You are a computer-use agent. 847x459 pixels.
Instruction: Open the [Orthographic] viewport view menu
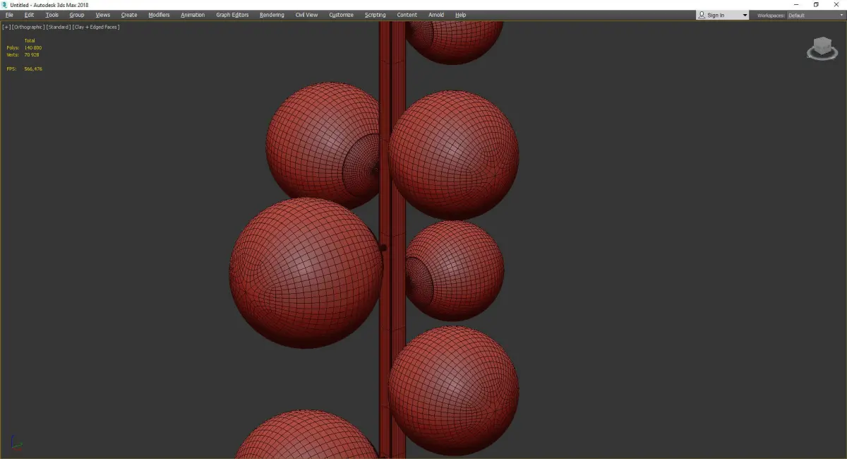coord(28,27)
